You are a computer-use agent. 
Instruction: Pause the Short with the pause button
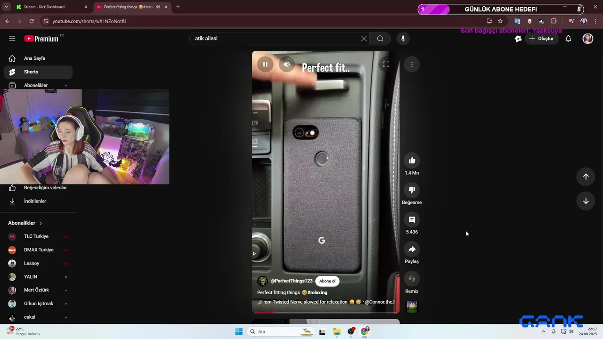pyautogui.click(x=265, y=65)
